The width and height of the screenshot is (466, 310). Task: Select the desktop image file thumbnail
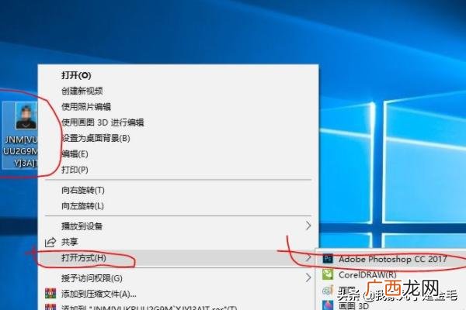click(26, 116)
